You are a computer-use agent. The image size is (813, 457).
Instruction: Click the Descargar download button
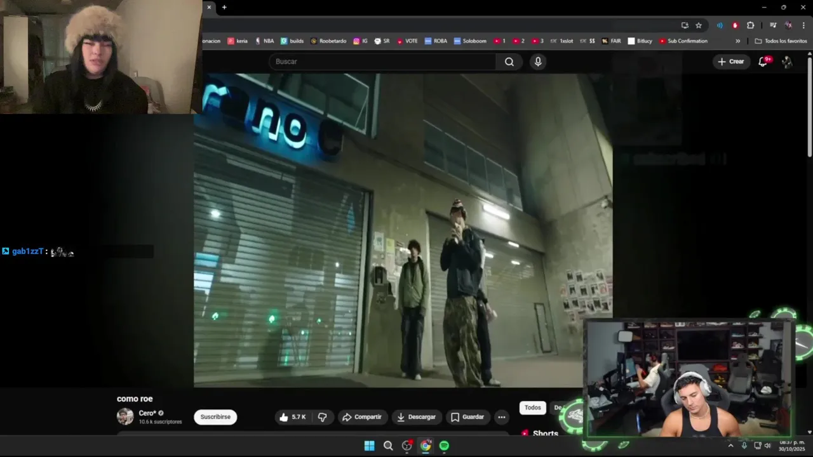pyautogui.click(x=416, y=417)
